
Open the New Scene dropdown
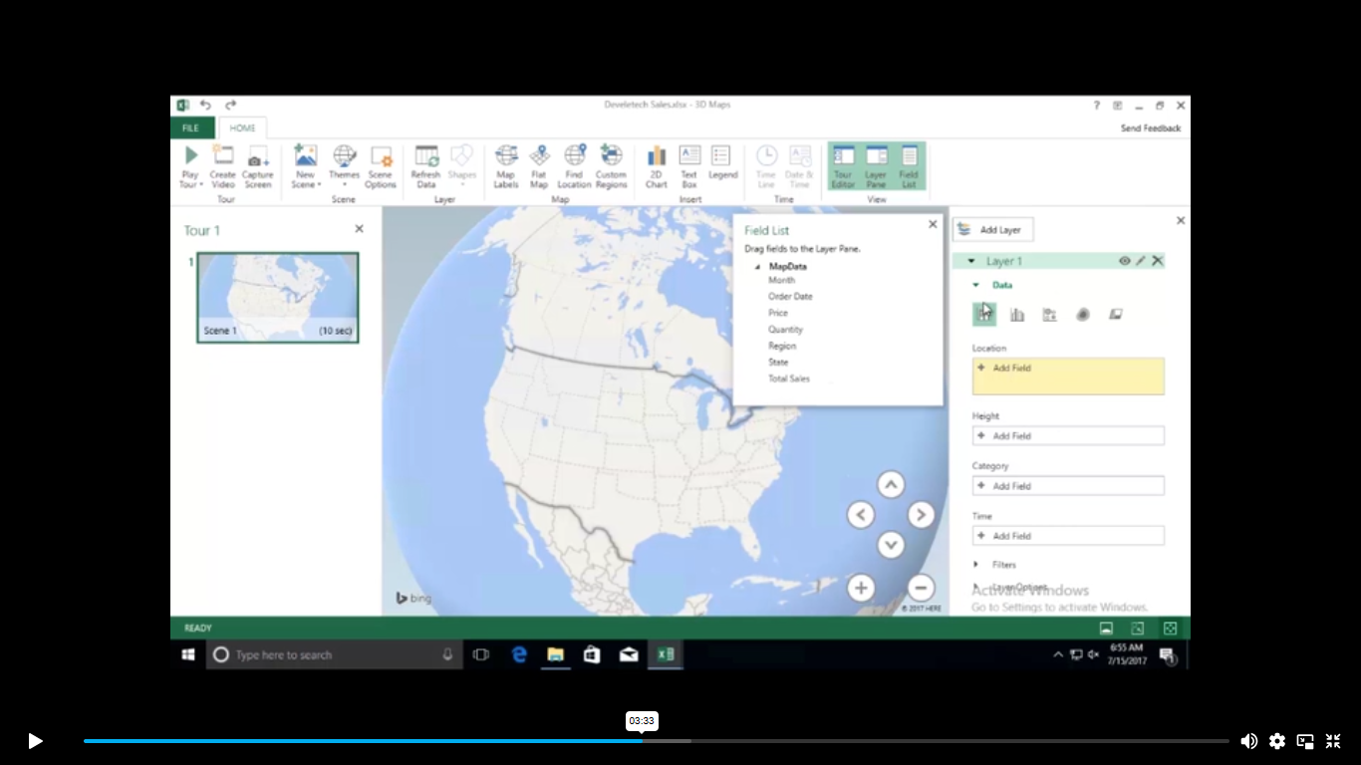pos(305,165)
